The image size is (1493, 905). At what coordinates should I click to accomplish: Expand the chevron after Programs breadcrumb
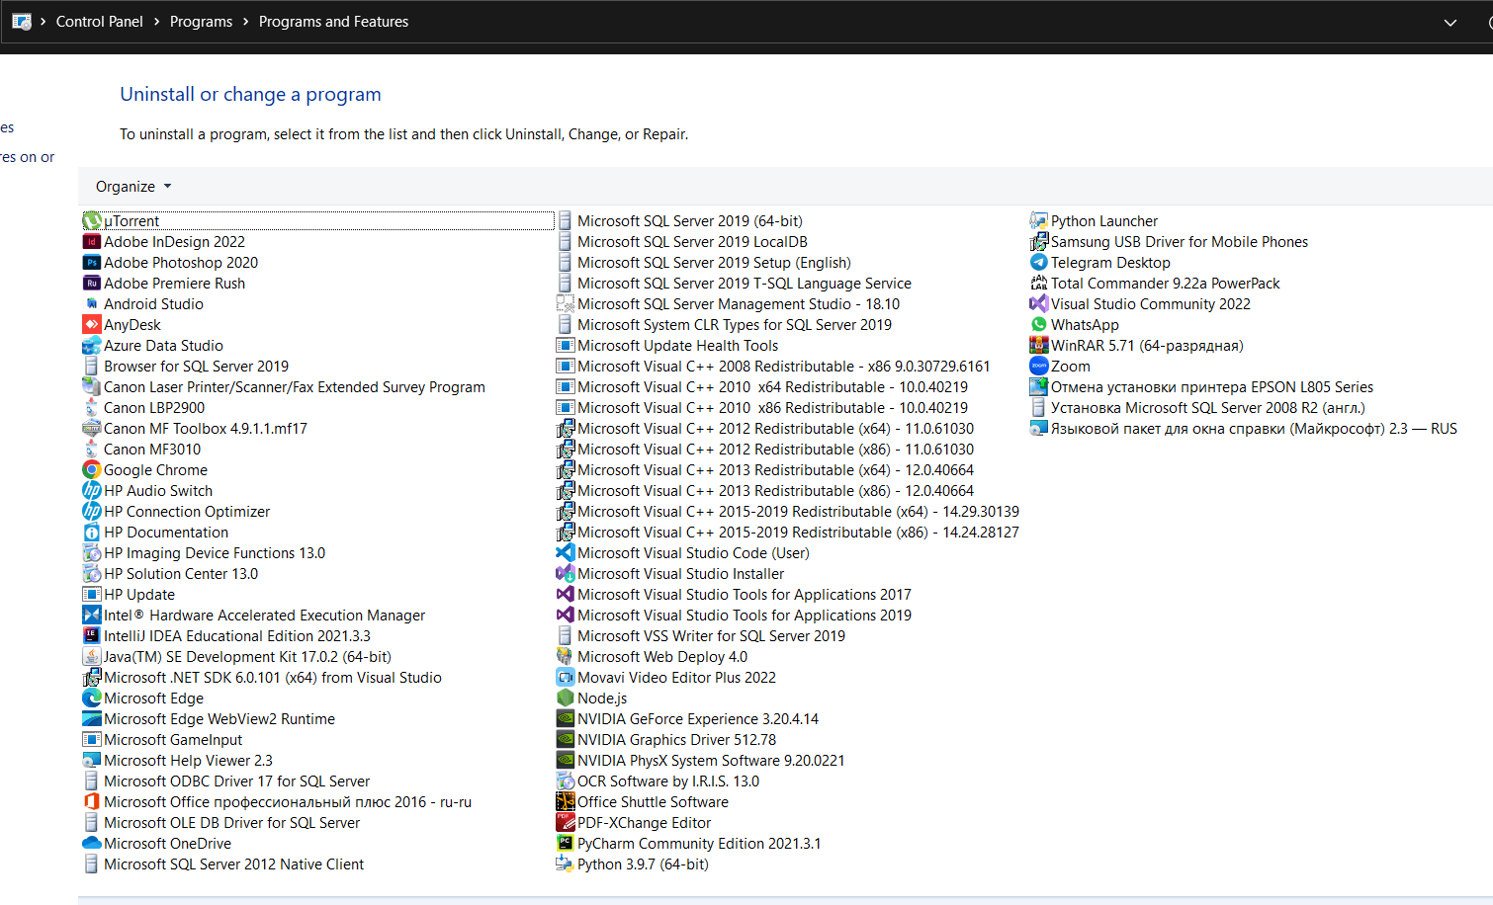[x=245, y=22]
